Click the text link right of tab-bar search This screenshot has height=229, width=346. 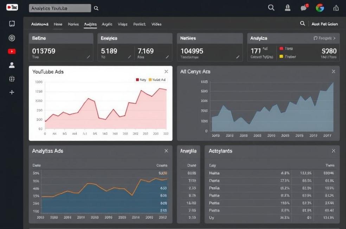coord(325,24)
